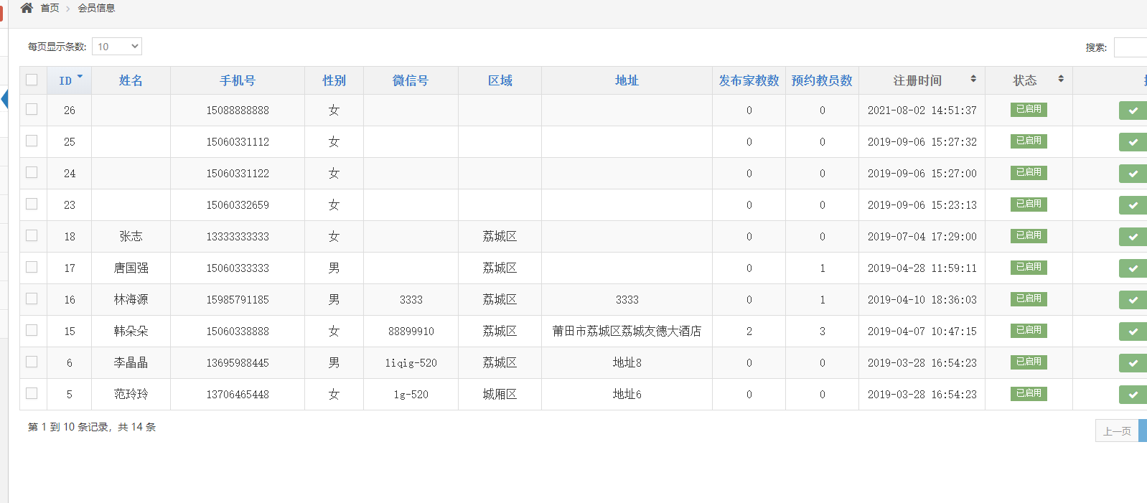Click 已启用 status badge for ID 23
This screenshot has height=503, width=1147.
1029,204
